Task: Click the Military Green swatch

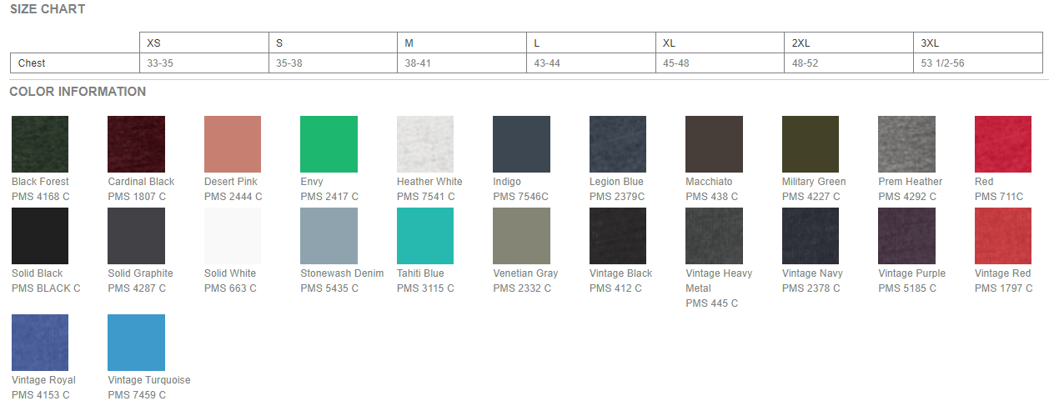Action: 811,144
